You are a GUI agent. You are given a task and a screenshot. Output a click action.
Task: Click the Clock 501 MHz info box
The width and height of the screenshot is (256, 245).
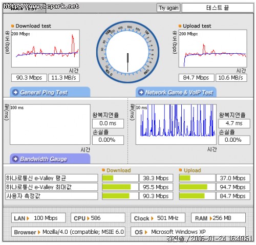158,218
